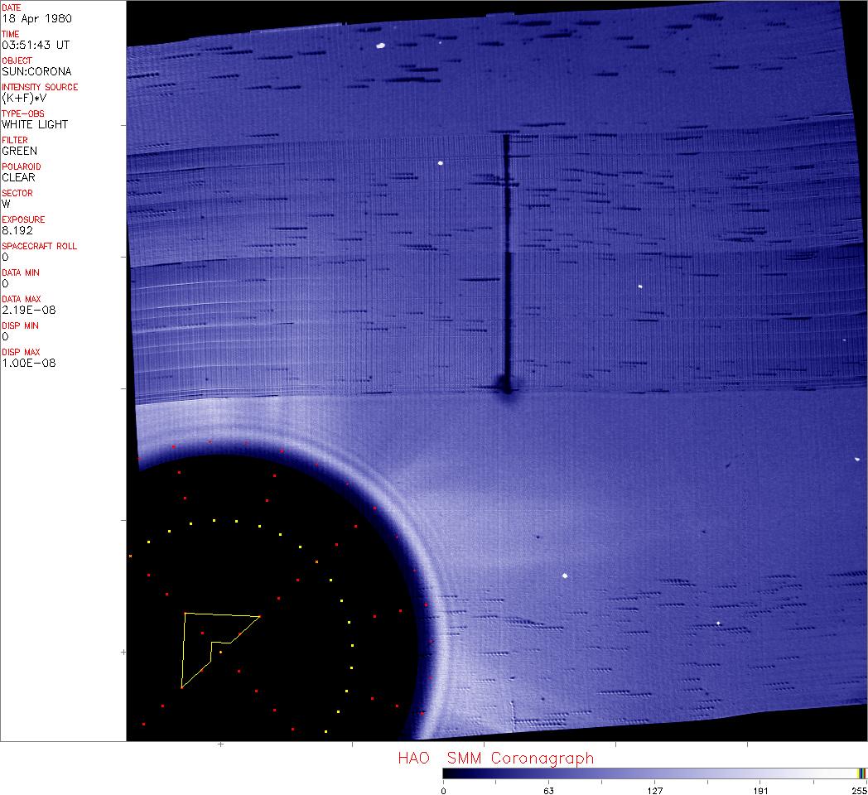Click the "GREEN" filter value
This screenshot has height=795, width=868.
[19, 151]
